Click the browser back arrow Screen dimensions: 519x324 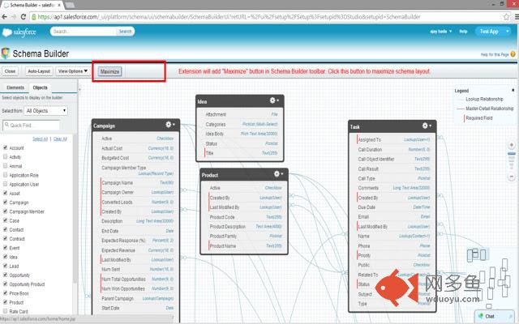pyautogui.click(x=4, y=17)
